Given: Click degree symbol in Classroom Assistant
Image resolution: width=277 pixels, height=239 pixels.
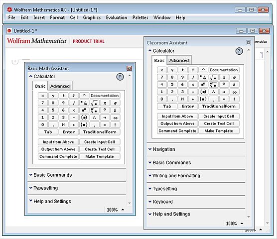Looking at the screenshot, I should [224, 84].
